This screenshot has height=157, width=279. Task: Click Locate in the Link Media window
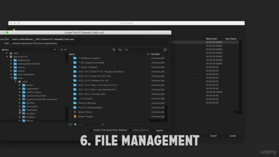[233, 136]
